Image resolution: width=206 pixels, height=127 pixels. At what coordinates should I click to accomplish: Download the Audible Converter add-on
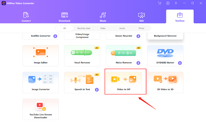pos(55,36)
